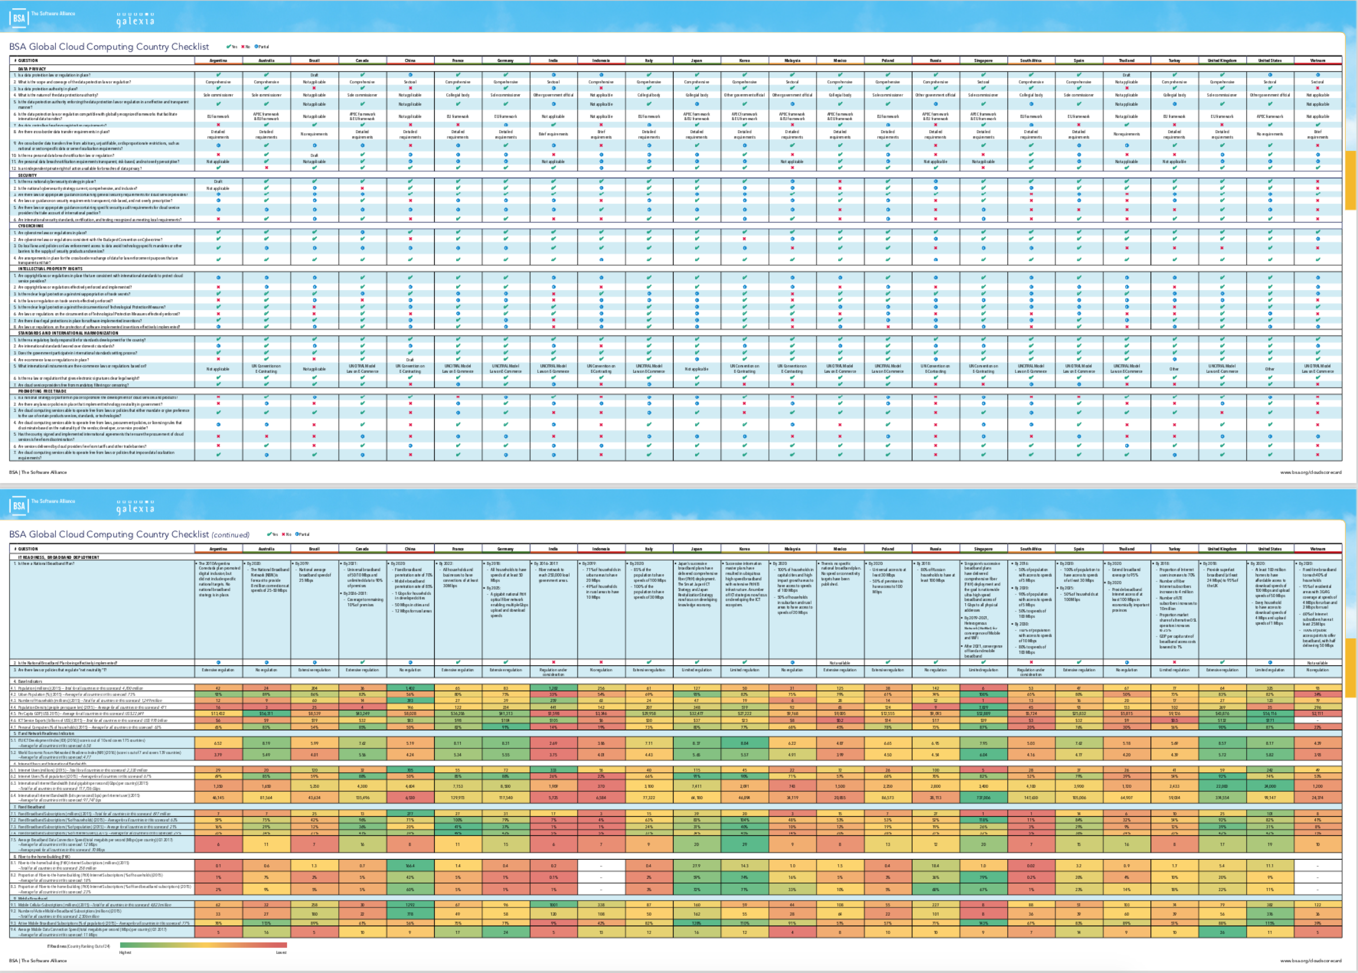Click the DATA PRIVACY section heading
The height and width of the screenshot is (973, 1358).
[x=32, y=69]
